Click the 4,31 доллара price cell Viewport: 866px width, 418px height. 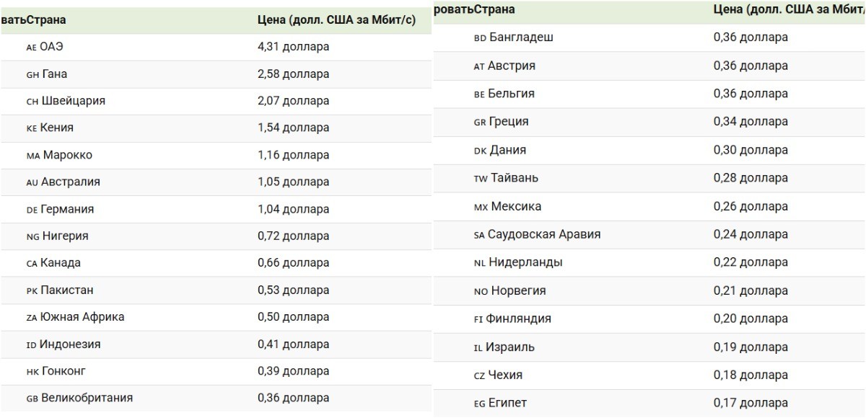click(293, 47)
